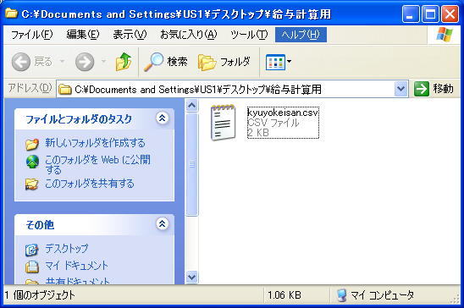Open the ファイル(F) menu

(31, 35)
